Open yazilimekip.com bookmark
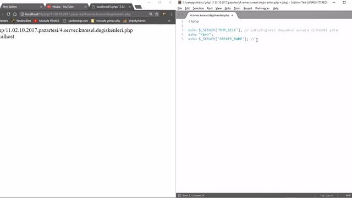Screen dimensions: 352x198 pyautogui.click(x=76, y=21)
